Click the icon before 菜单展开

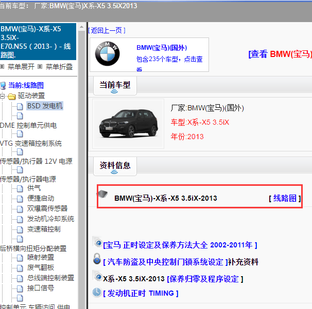click(2, 66)
